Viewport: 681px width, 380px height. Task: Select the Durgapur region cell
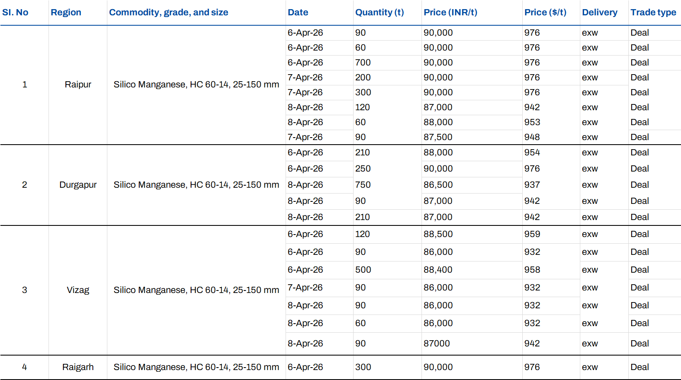coord(78,185)
